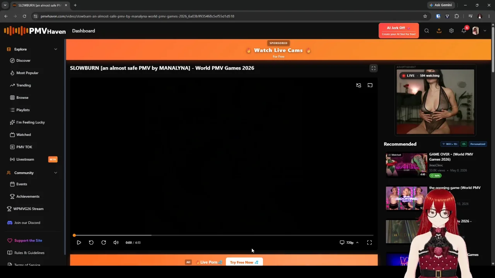Open the 720p quality selector

[349, 242]
